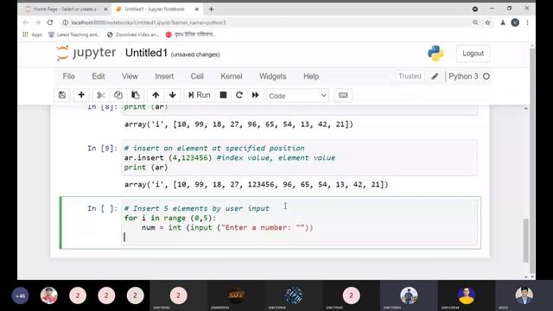Viewport: 553px width, 311px height.
Task: Open the extensions puzzle icon
Action: point(503,22)
